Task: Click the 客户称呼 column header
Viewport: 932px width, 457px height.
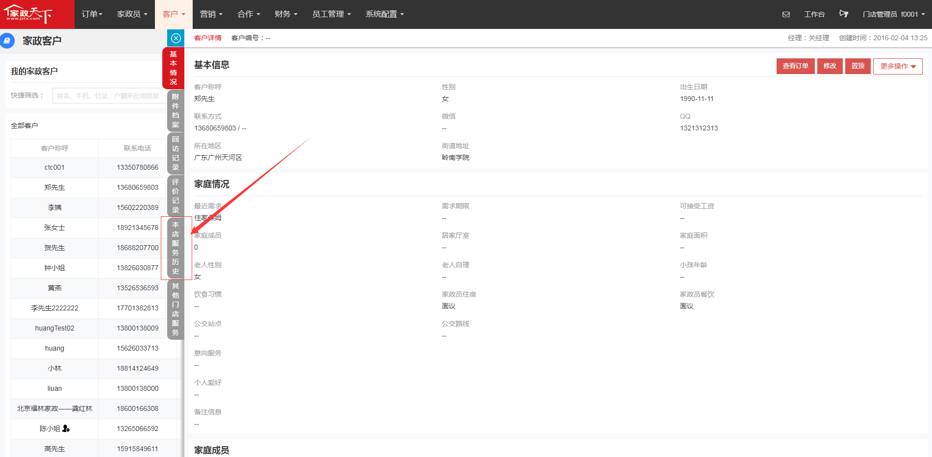Action: pos(54,148)
